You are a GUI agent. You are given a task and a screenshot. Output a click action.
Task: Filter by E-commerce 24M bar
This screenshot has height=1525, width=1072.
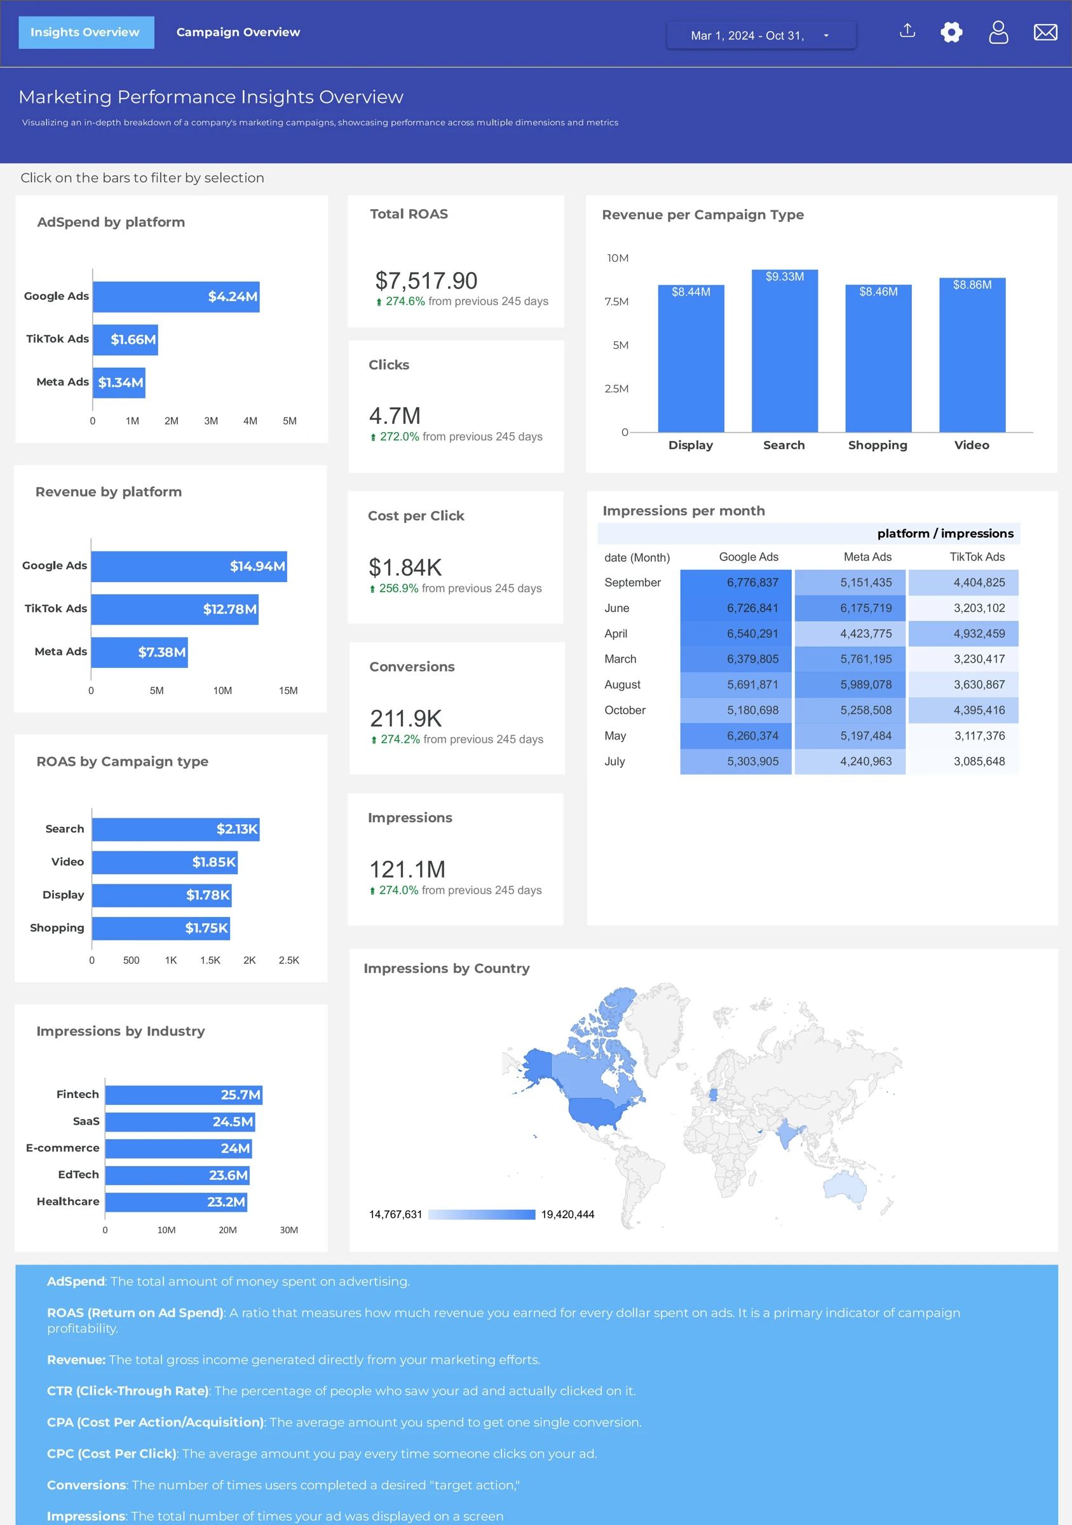[179, 1148]
